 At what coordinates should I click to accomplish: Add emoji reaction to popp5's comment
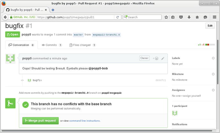click(156, 58)
